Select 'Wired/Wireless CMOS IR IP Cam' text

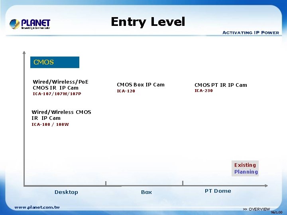pos(61,115)
